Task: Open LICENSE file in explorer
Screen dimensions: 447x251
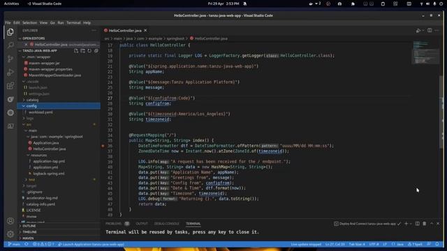Action: [x=34, y=211]
